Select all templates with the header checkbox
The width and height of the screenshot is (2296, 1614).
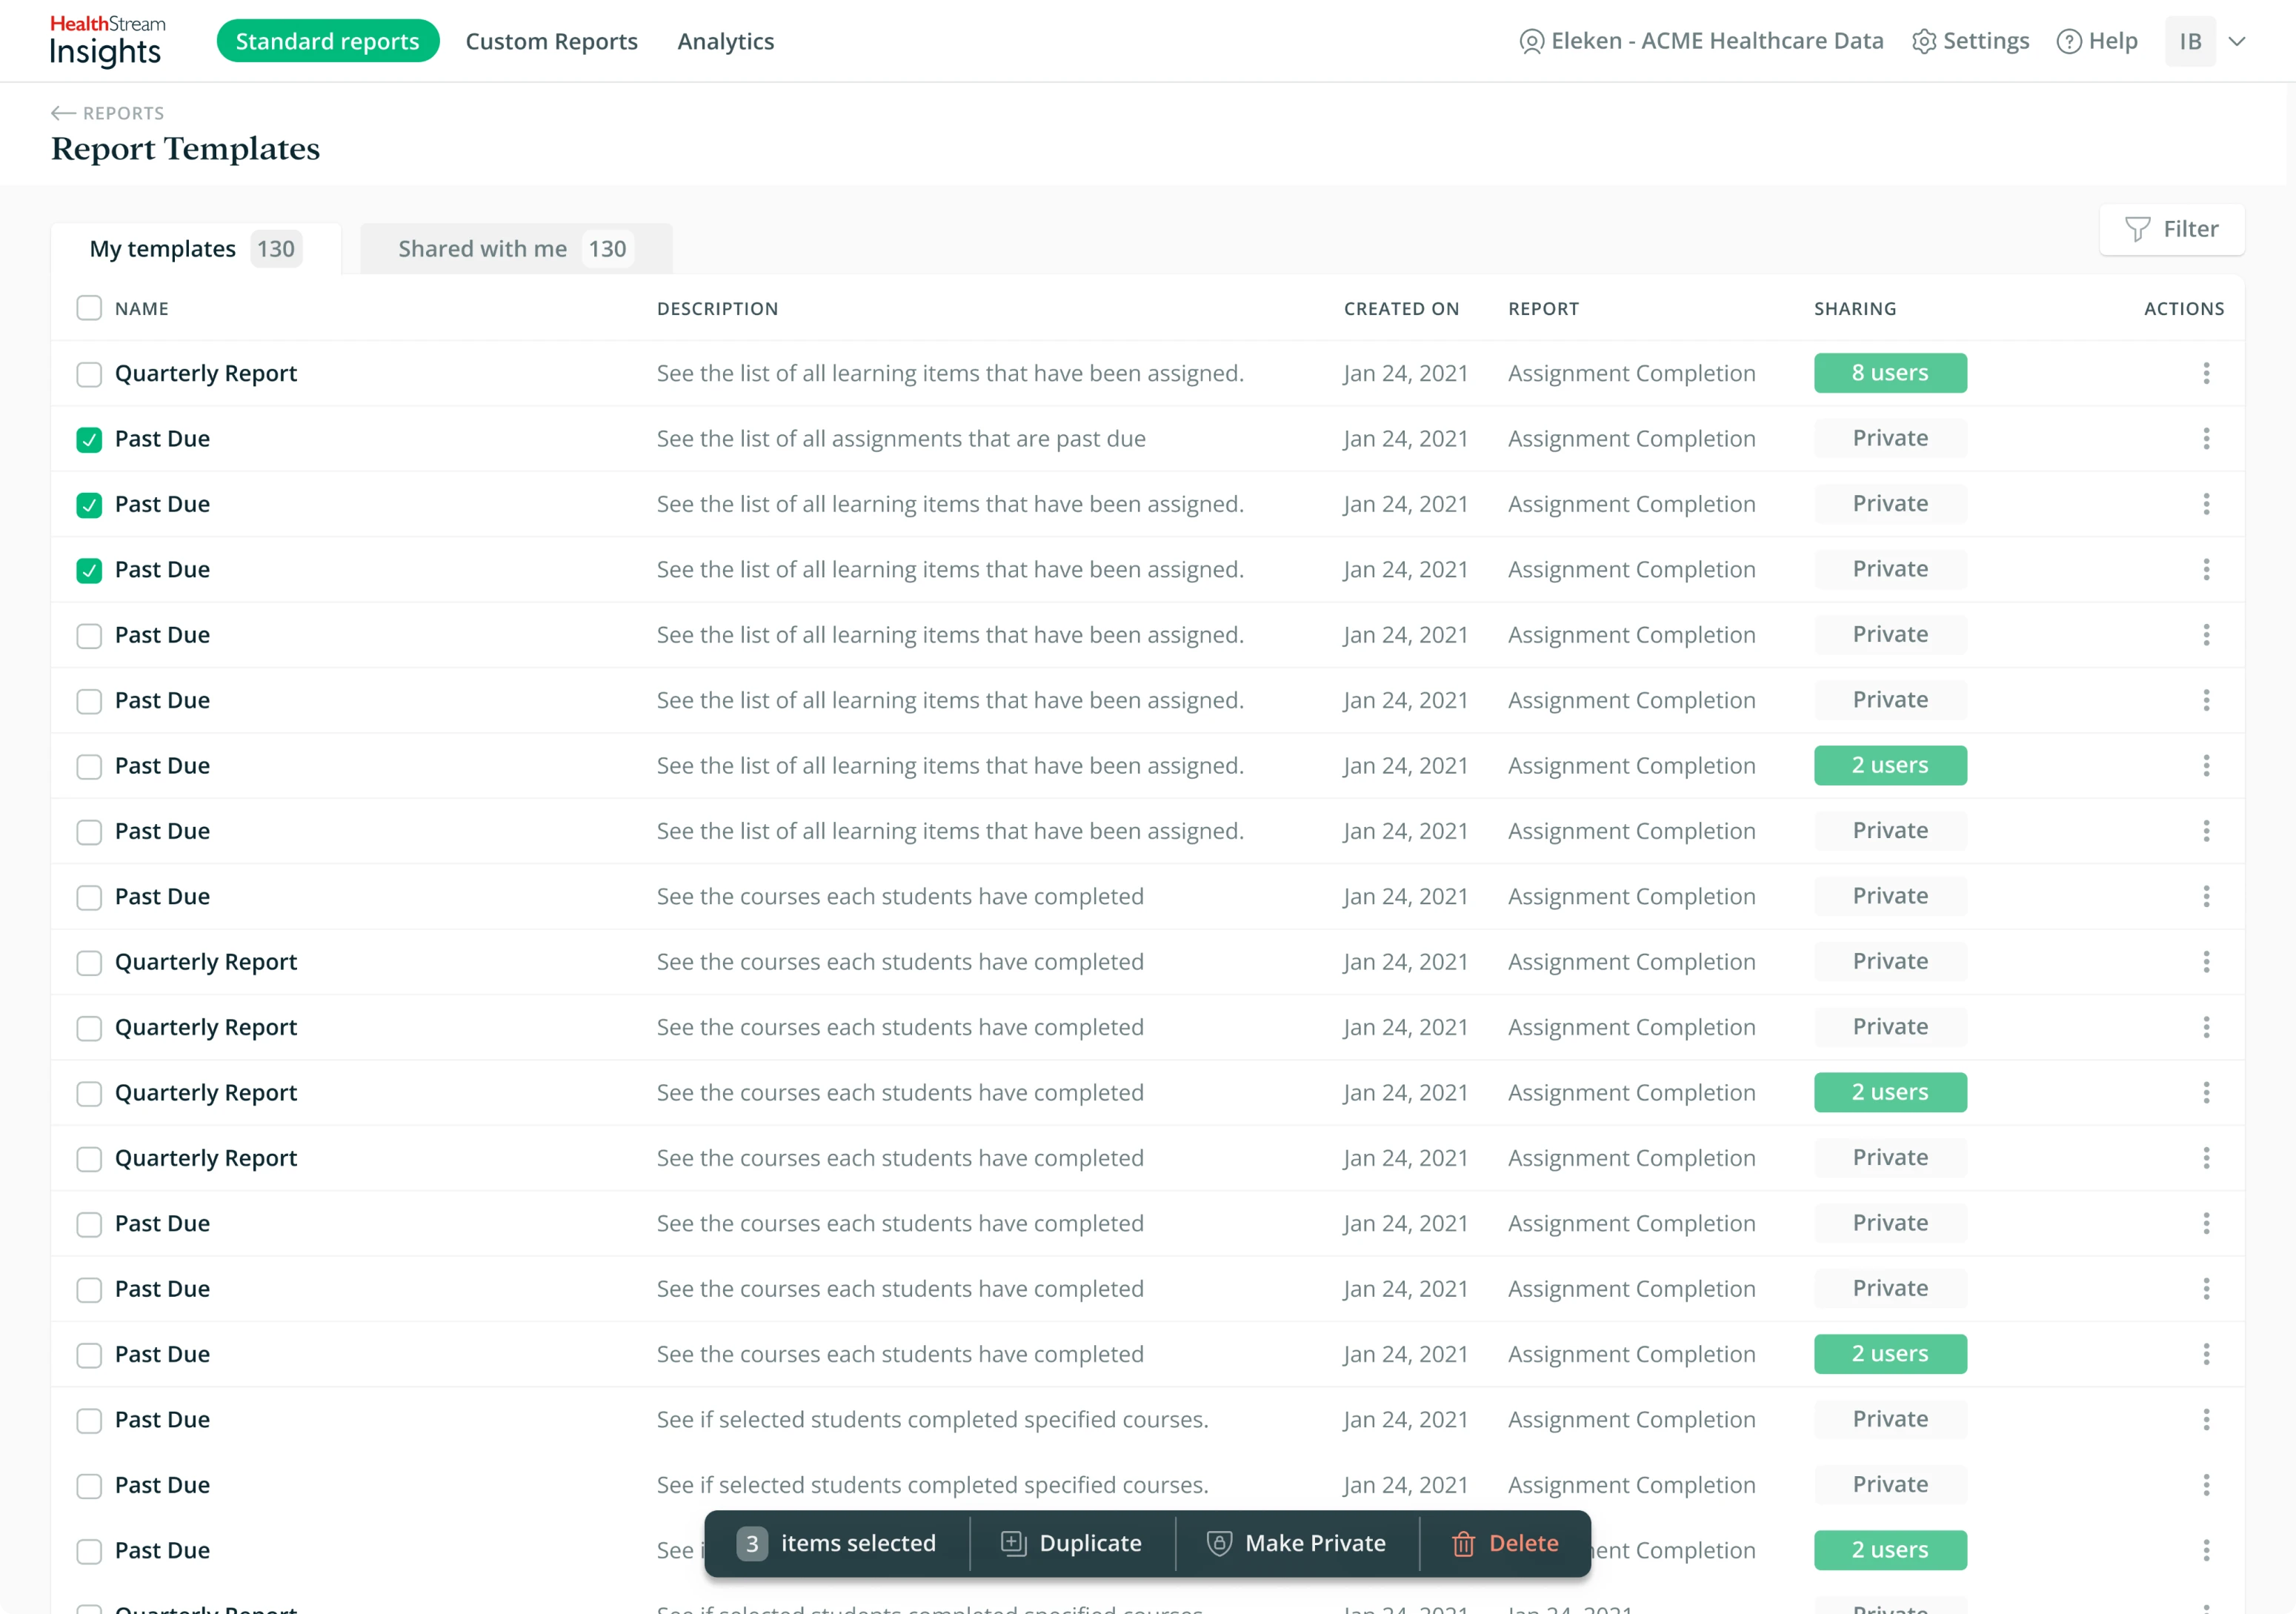pos(89,308)
